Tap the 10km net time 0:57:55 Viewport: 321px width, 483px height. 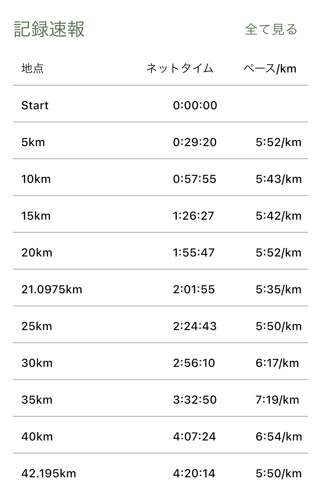tap(195, 179)
